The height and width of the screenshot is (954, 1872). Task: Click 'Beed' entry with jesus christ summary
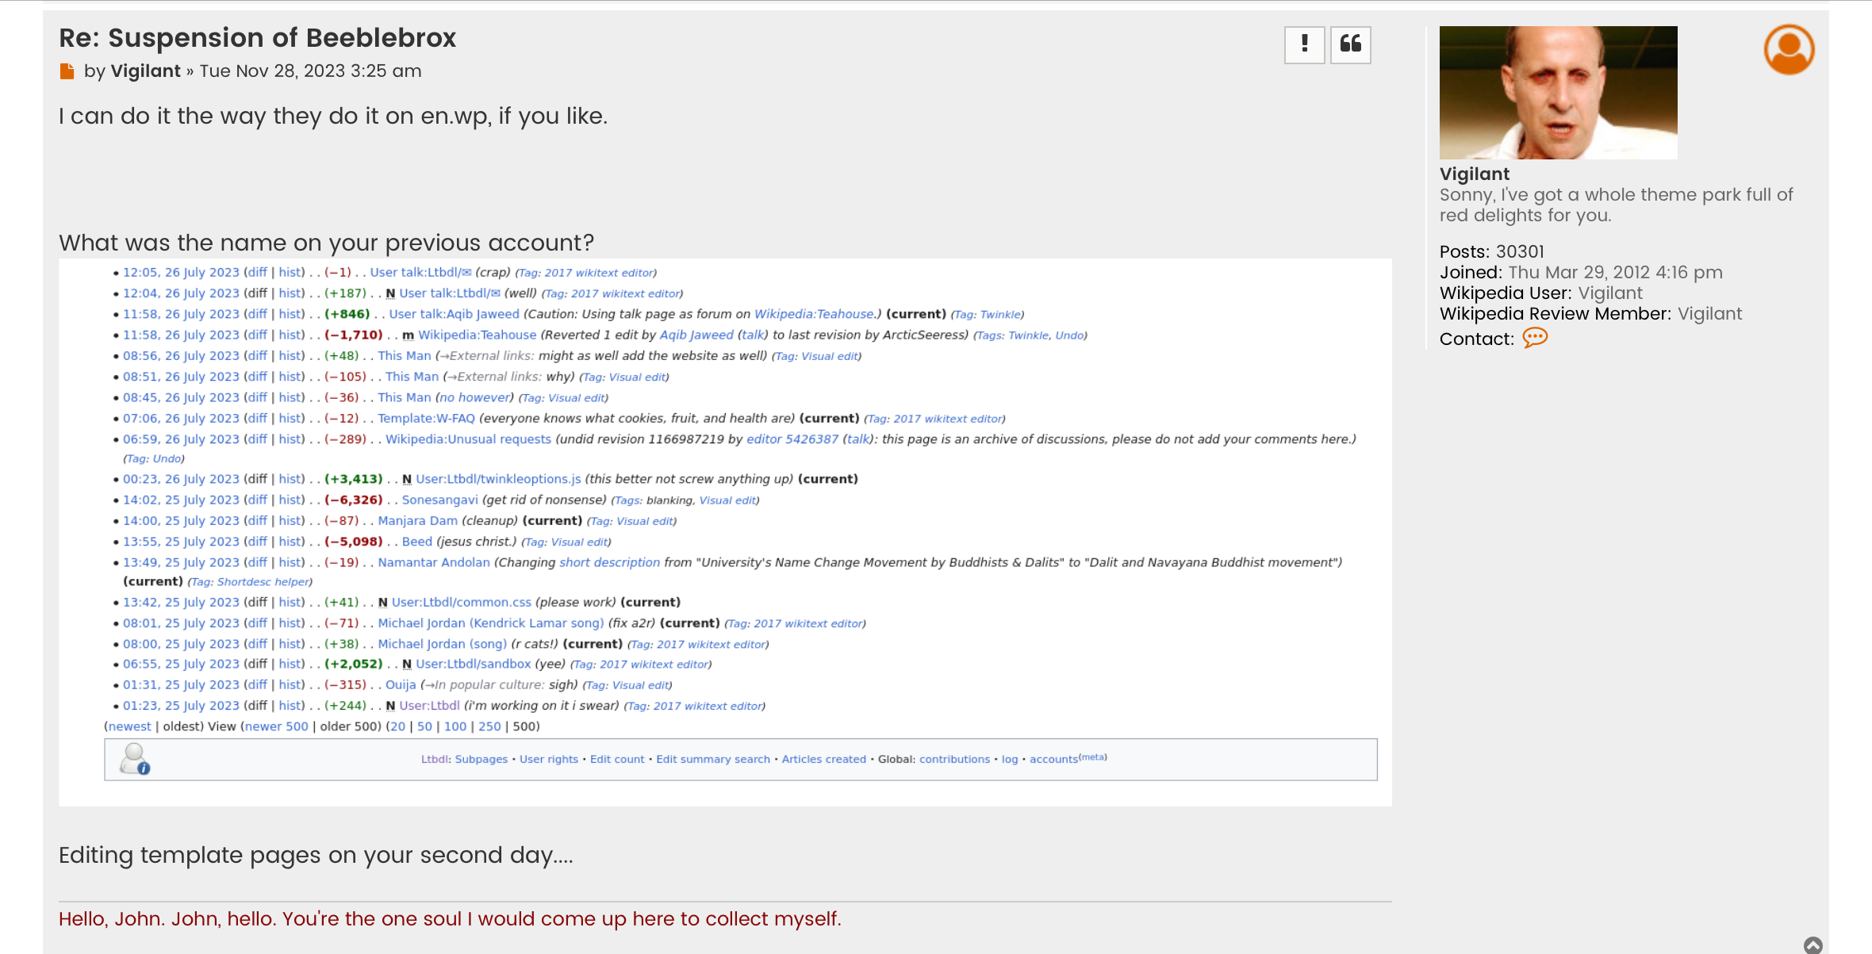click(x=417, y=542)
